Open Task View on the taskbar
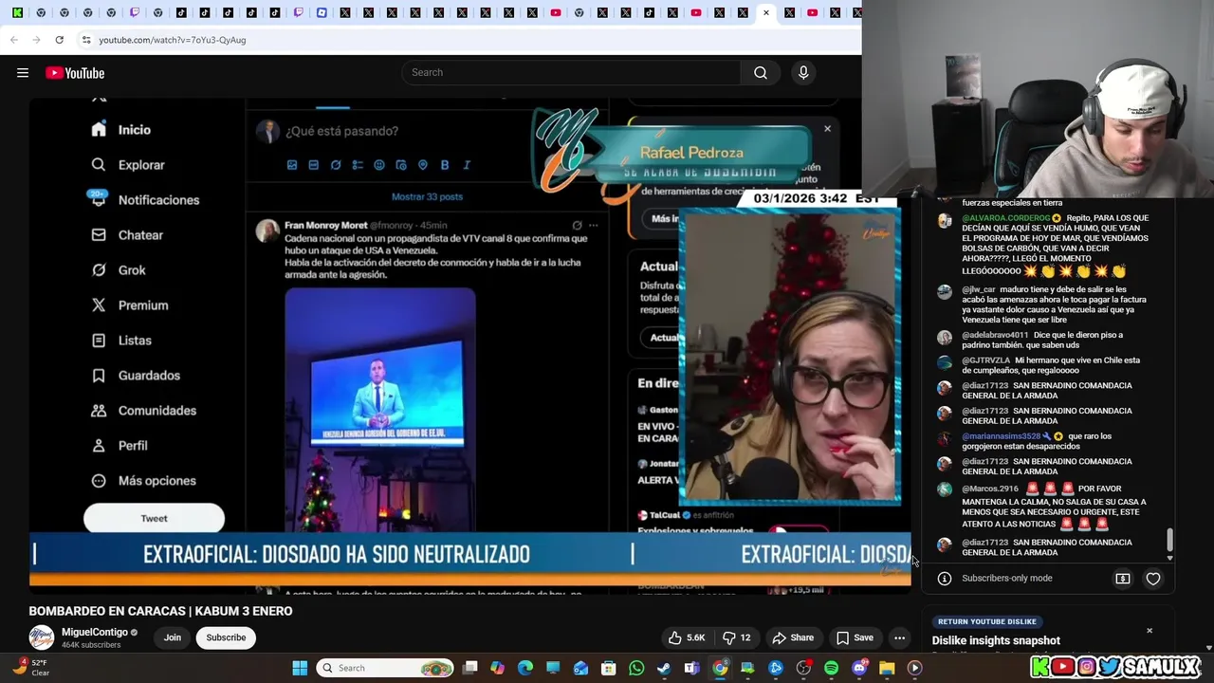 [x=470, y=668]
